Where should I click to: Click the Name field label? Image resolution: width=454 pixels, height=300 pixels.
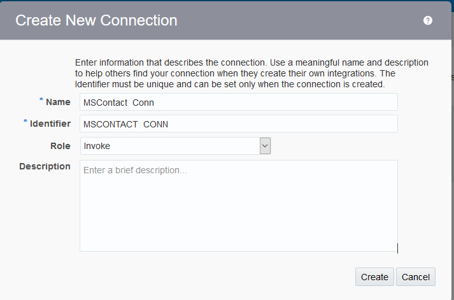coord(58,102)
